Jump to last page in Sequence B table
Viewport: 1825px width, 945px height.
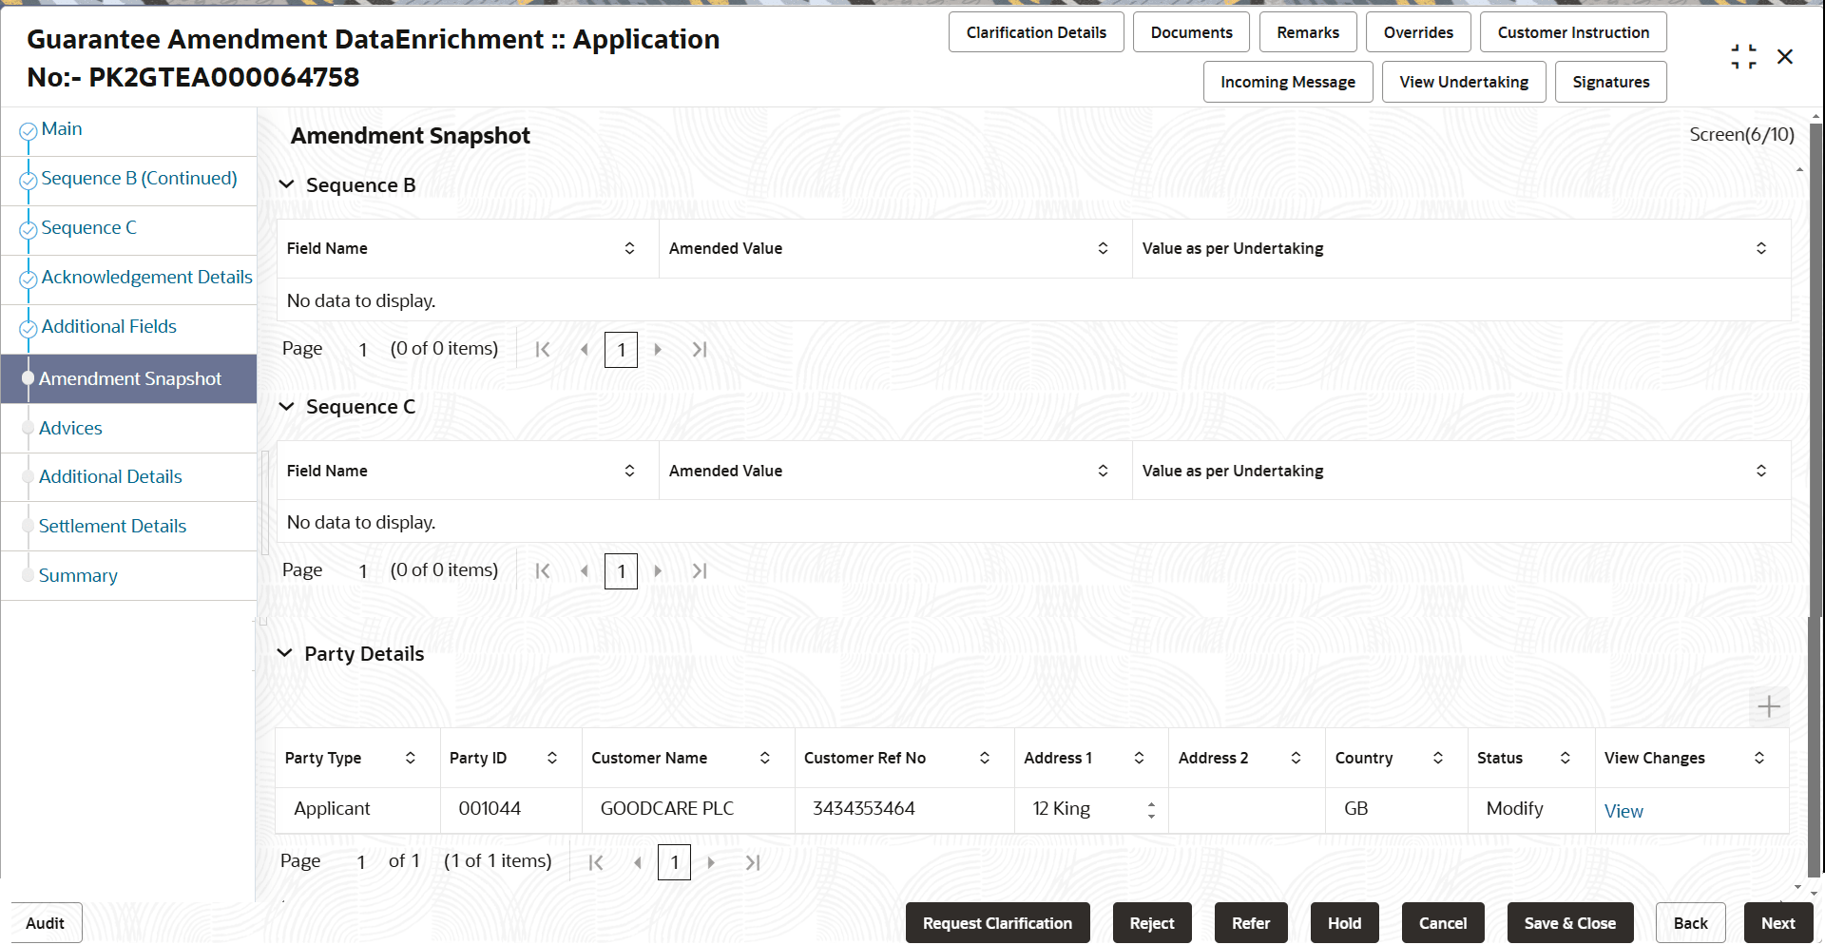click(701, 349)
